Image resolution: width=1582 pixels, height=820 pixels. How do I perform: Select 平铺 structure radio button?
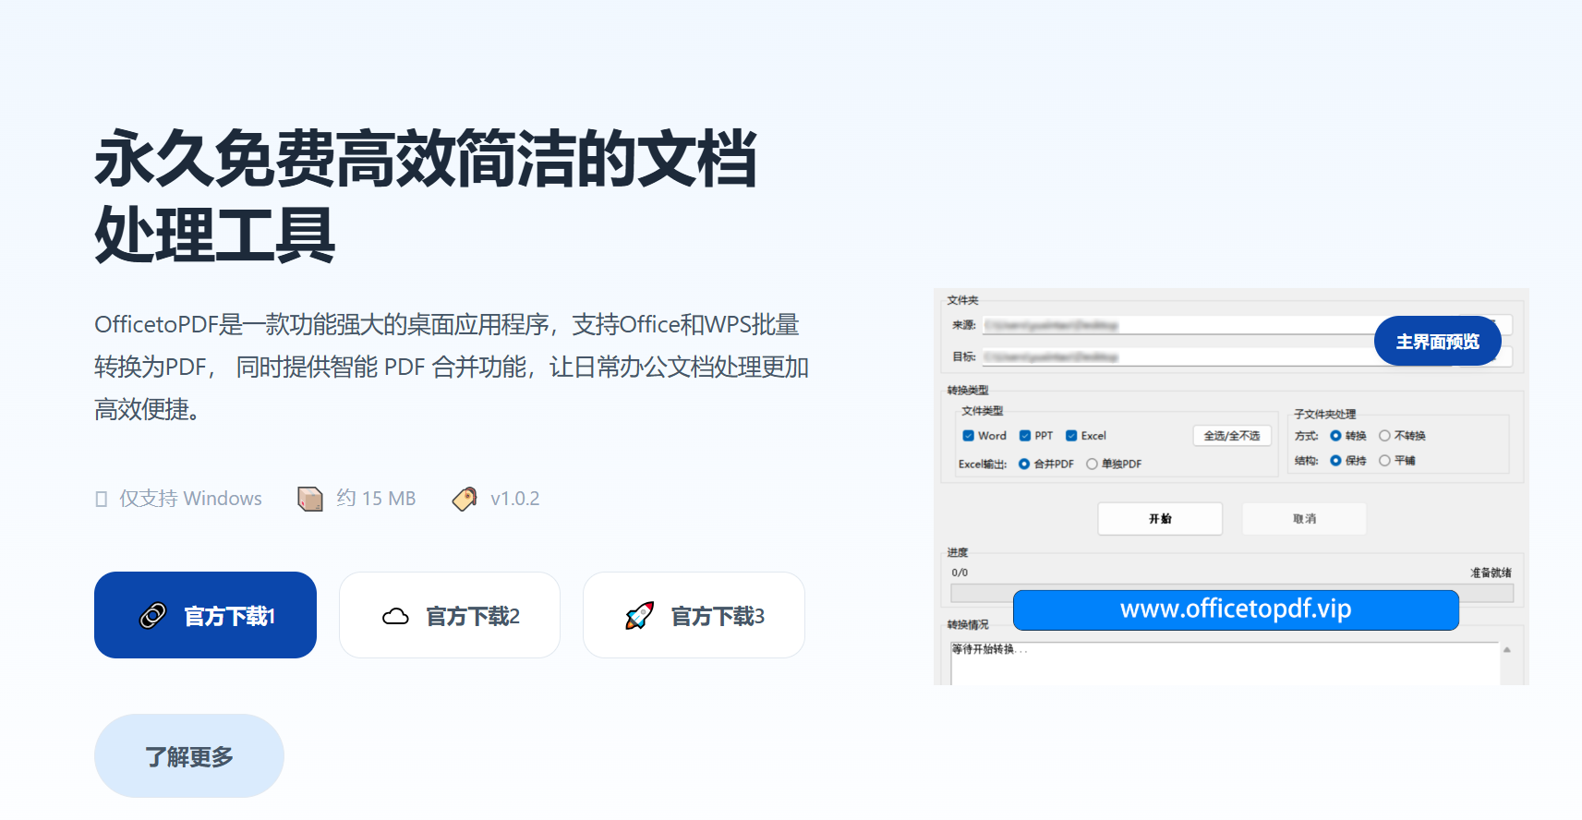[1384, 461]
